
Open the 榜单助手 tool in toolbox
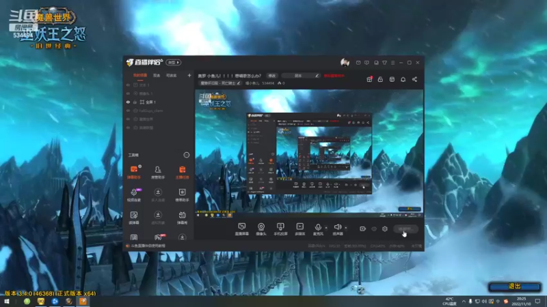click(x=182, y=195)
